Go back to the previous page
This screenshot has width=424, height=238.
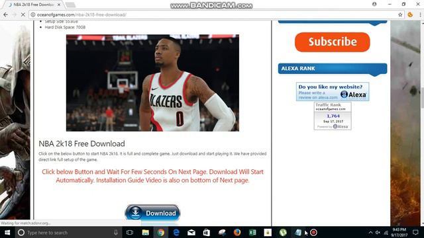coord(6,15)
